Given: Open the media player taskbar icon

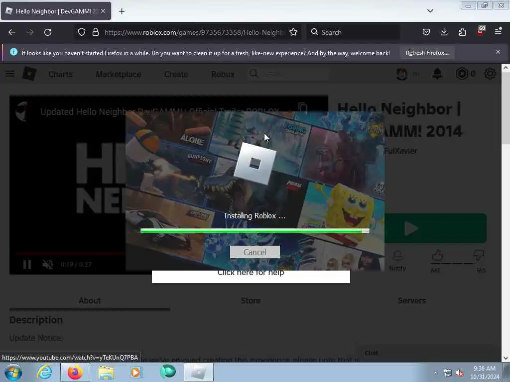Looking at the screenshot, I should (136, 372).
